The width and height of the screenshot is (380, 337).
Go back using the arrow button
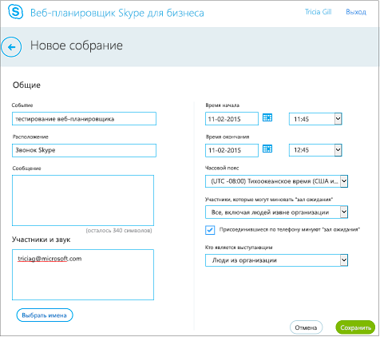tap(11, 47)
